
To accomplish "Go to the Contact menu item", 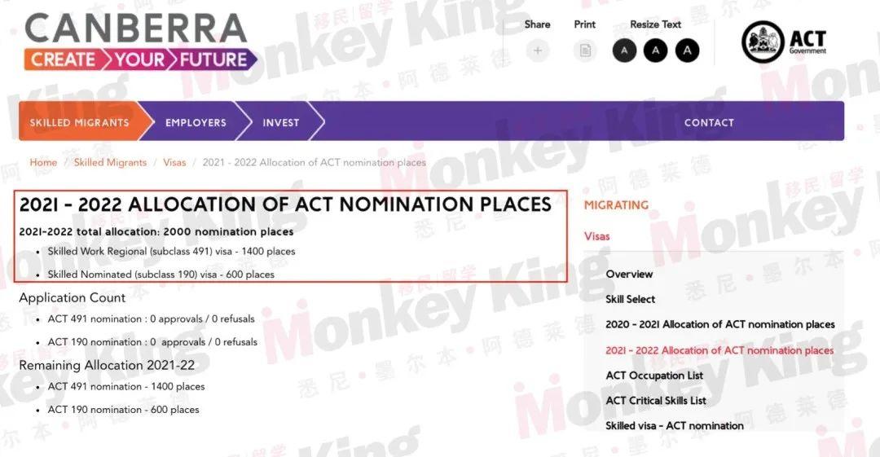I will [709, 122].
